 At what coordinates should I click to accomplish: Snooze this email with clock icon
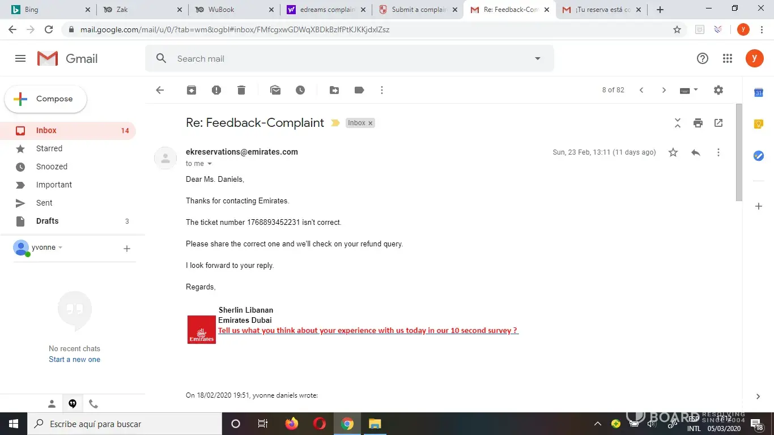(x=300, y=90)
